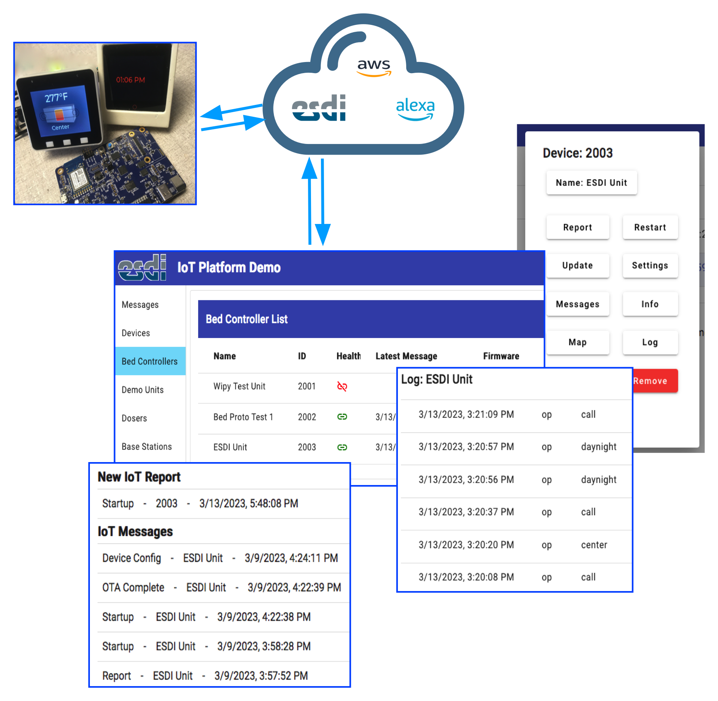
Task: Select the Wipy Test Unit row name
Action: (239, 386)
